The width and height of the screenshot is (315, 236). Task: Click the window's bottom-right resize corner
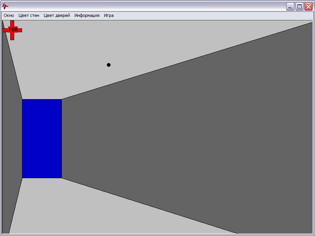coord(313,234)
